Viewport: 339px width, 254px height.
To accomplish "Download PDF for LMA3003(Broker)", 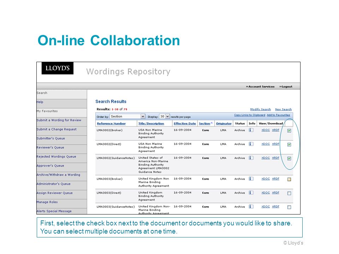I will point(276,179).
